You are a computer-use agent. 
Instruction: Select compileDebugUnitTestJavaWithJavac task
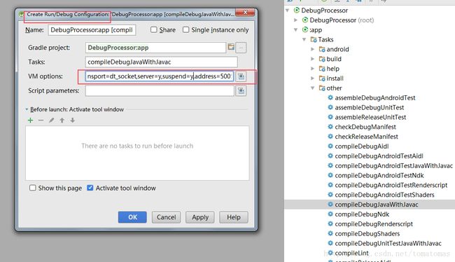tap(388, 243)
